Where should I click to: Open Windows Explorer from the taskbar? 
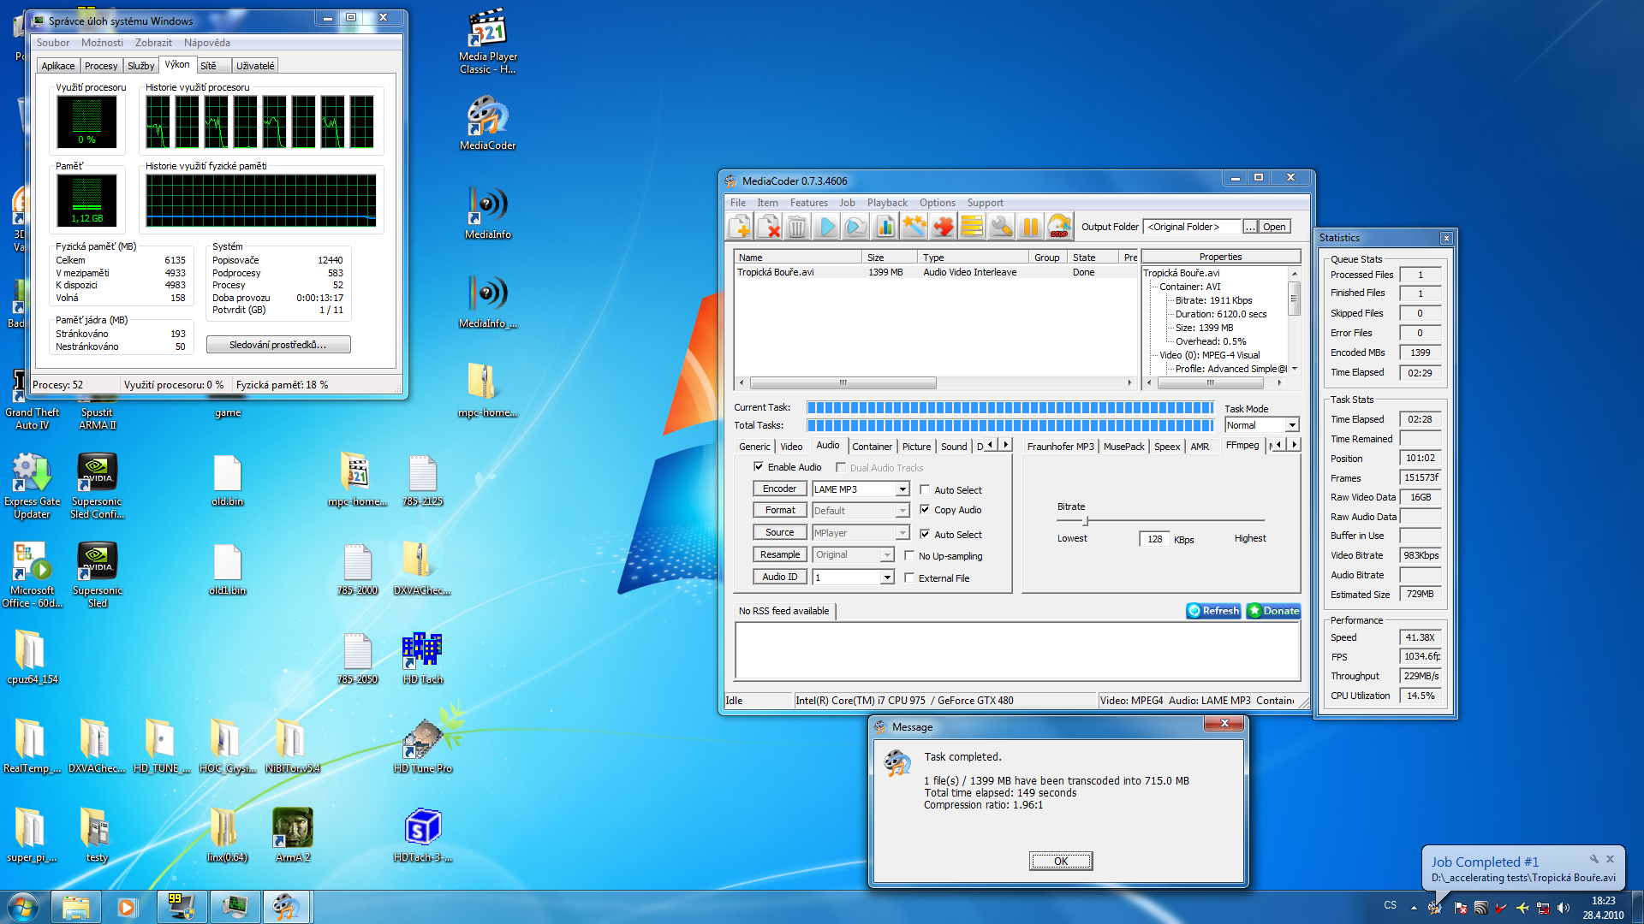[x=75, y=907]
